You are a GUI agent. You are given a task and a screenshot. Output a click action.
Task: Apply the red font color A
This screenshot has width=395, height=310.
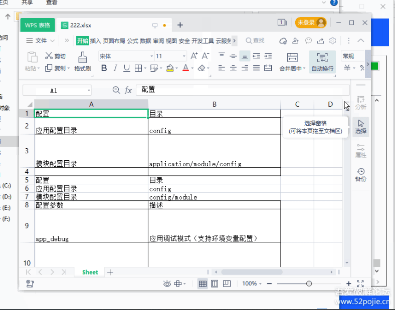185,68
